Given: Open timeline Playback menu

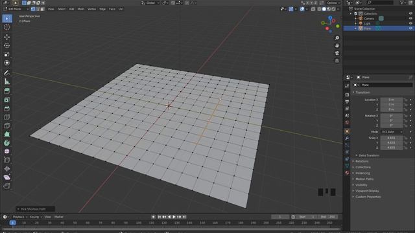Looking at the screenshot, I should pos(20,217).
